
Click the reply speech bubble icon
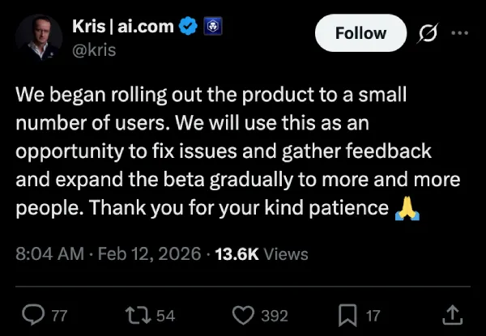pyautogui.click(x=32, y=315)
